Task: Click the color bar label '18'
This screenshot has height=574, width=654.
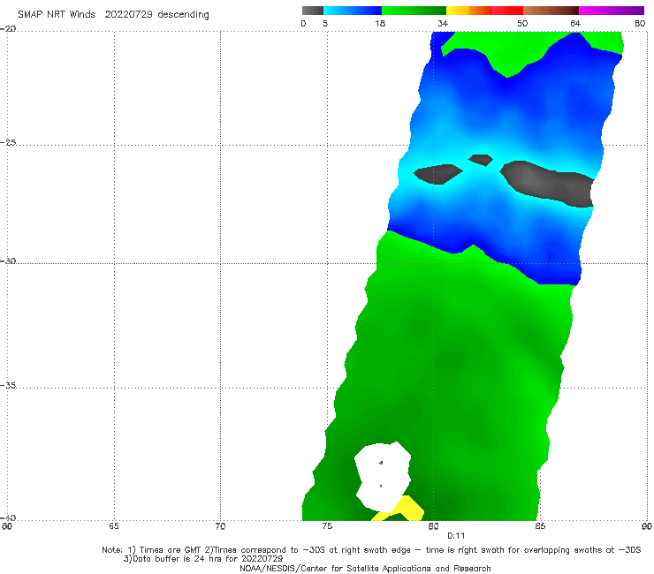Action: tap(380, 24)
